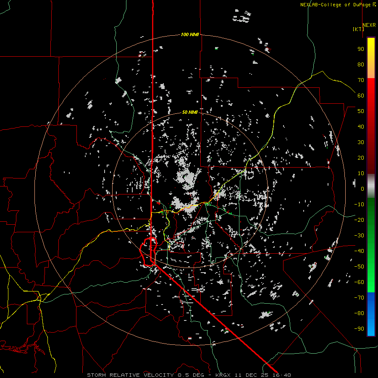Click the 50 NMI range ring label
The width and height of the screenshot is (378, 378).
click(x=190, y=112)
